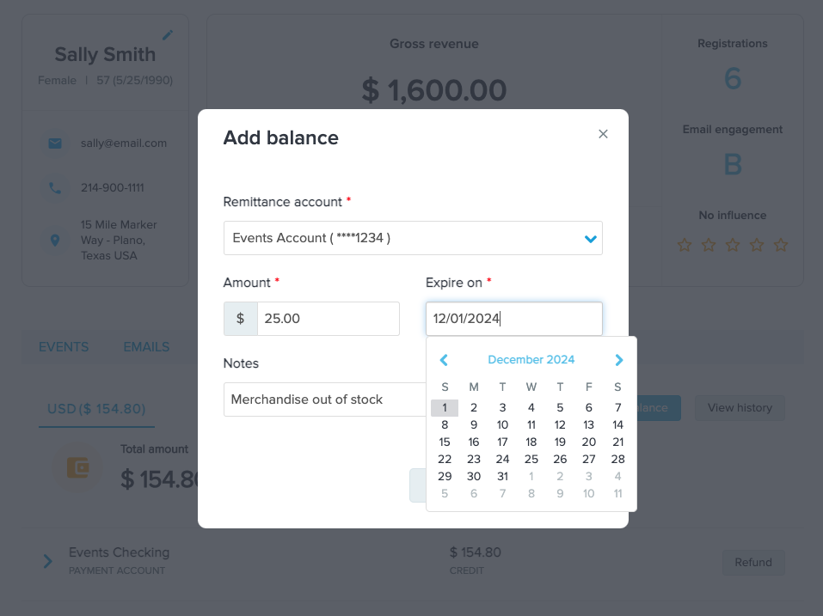Click the location pin icon
This screenshot has height=616, width=823.
click(55, 241)
